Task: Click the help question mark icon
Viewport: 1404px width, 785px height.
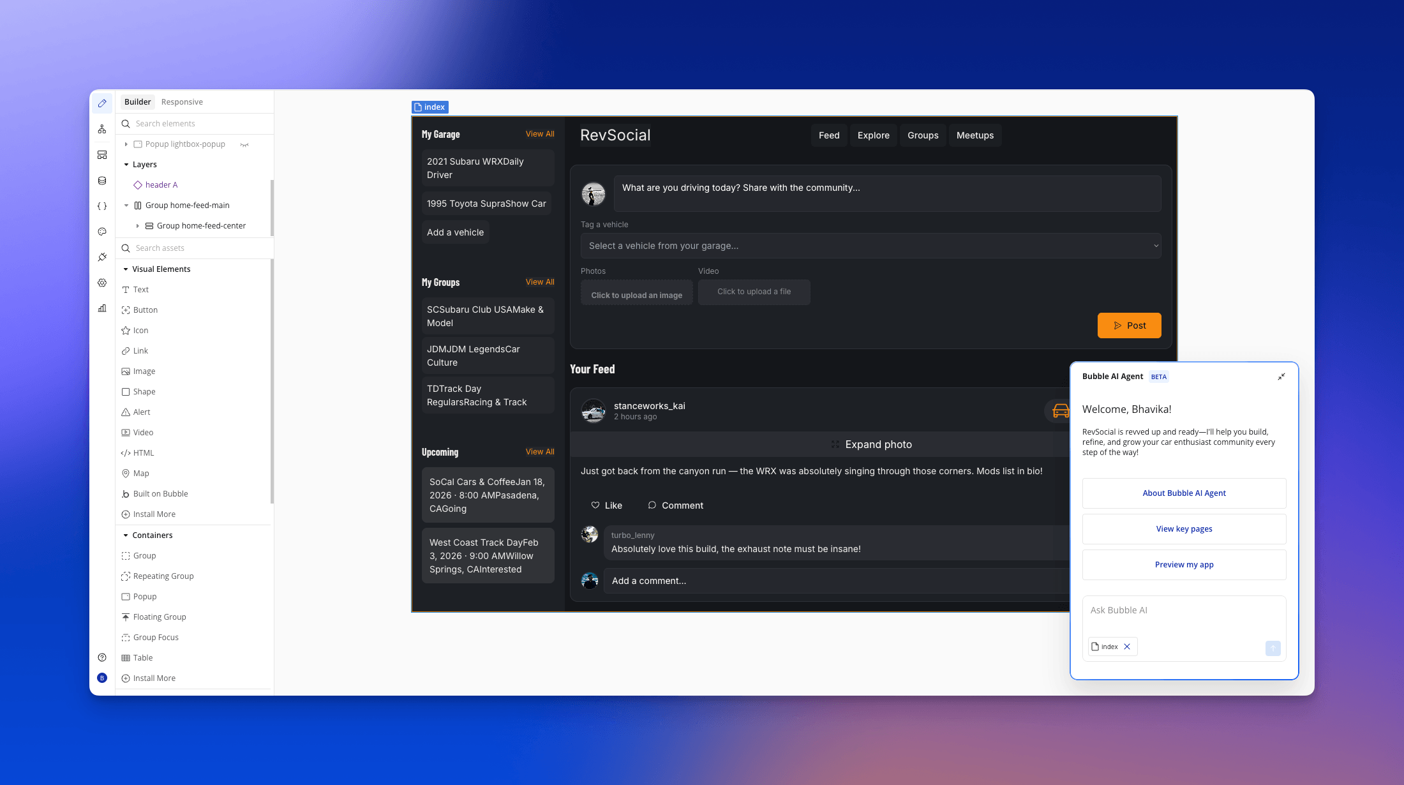Action: click(102, 657)
